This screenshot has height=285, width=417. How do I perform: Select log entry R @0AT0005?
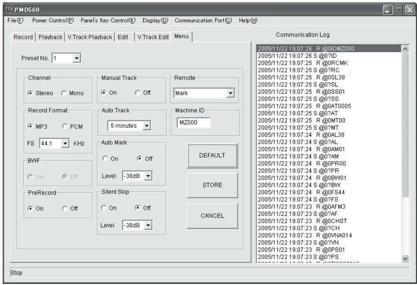[329, 106]
